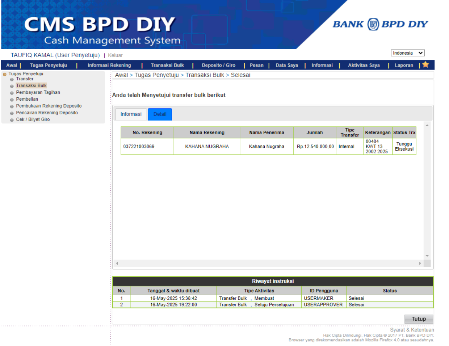Click the horizontal scroll left arrow
Screen dimensions: 449x346
point(117,263)
